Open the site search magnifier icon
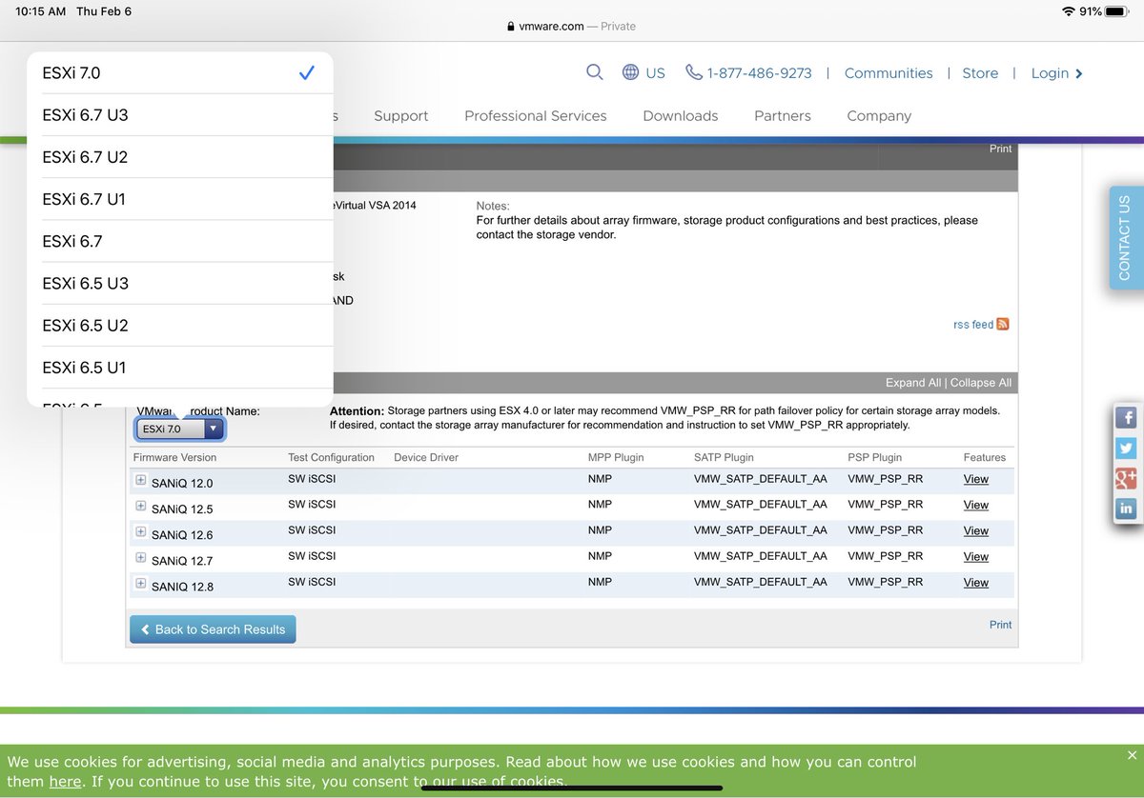 pyautogui.click(x=595, y=72)
